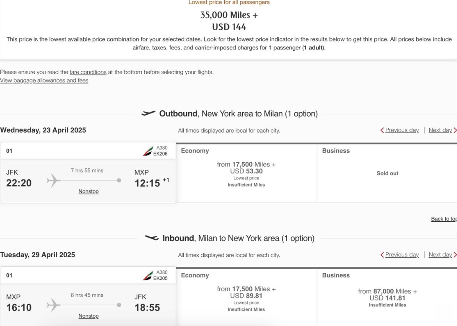Click Nonstop on the inbound MXP flight

click(88, 316)
